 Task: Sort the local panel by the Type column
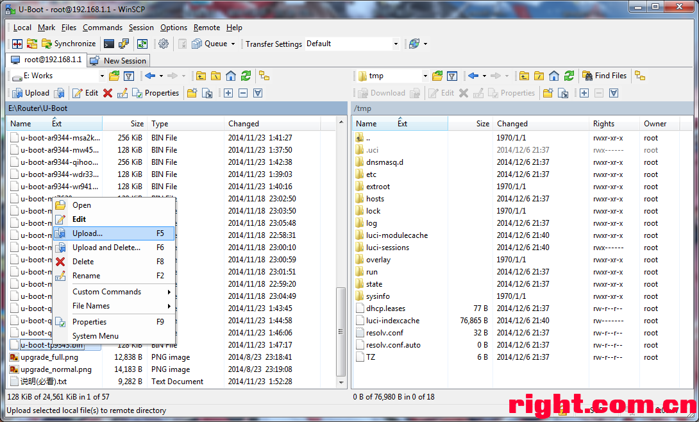[x=185, y=124]
